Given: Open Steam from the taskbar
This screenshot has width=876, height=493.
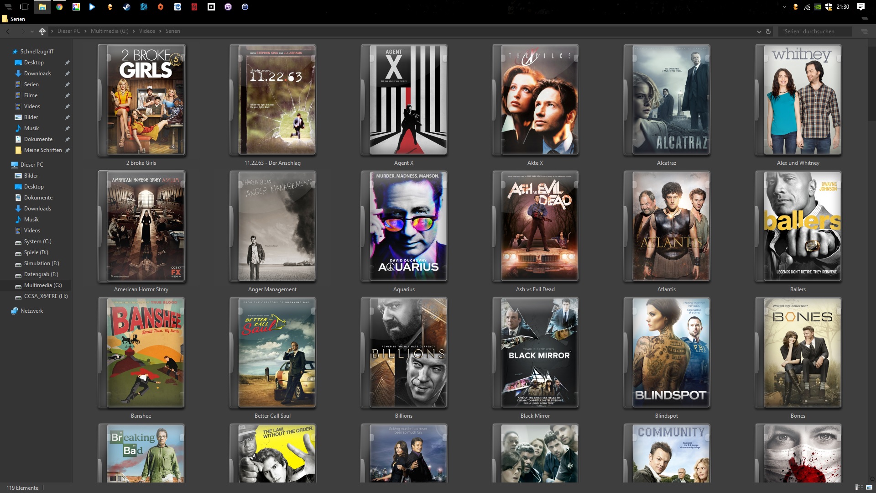Looking at the screenshot, I should [127, 7].
